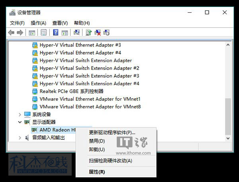Screen dimensions: 239x182
Task: Click the show/hide console tree toolbar icon
Action: [x=32, y=33]
